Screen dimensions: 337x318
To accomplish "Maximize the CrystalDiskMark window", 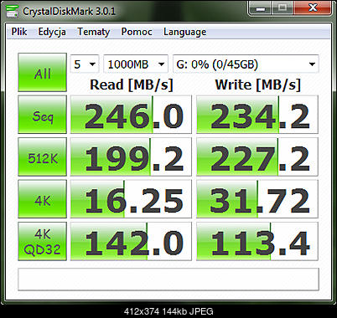I will [283, 8].
